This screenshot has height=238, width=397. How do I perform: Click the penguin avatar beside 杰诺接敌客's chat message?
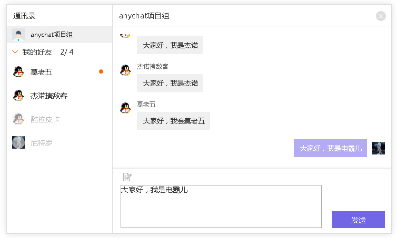click(x=125, y=70)
